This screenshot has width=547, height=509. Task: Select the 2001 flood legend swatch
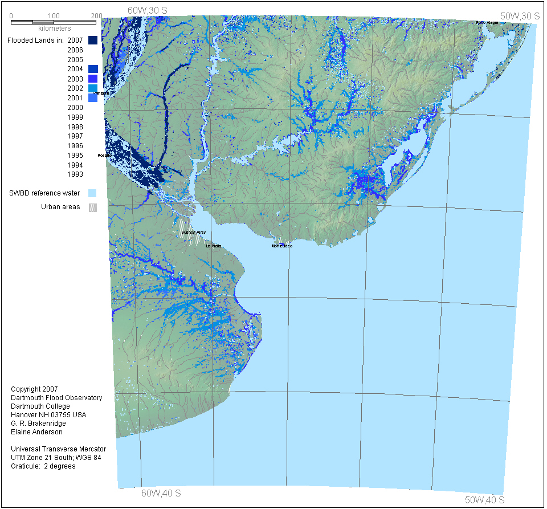coord(92,98)
